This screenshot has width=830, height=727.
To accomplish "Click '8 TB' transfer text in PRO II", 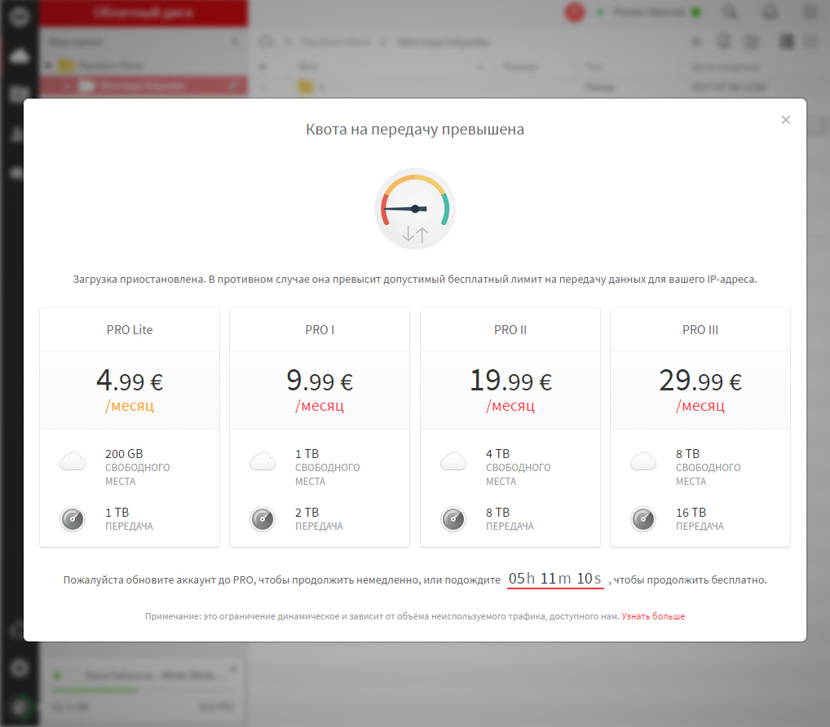I will coord(497,513).
